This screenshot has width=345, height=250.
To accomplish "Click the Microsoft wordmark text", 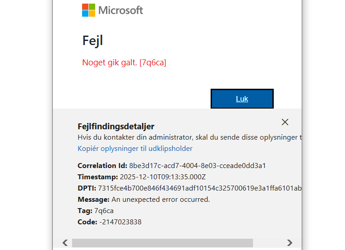I will pyautogui.click(x=120, y=10).
